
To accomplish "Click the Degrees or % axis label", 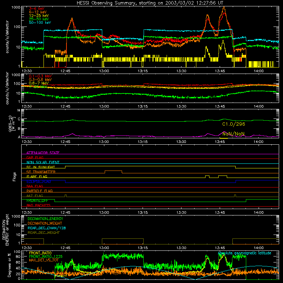I will point(10,265).
